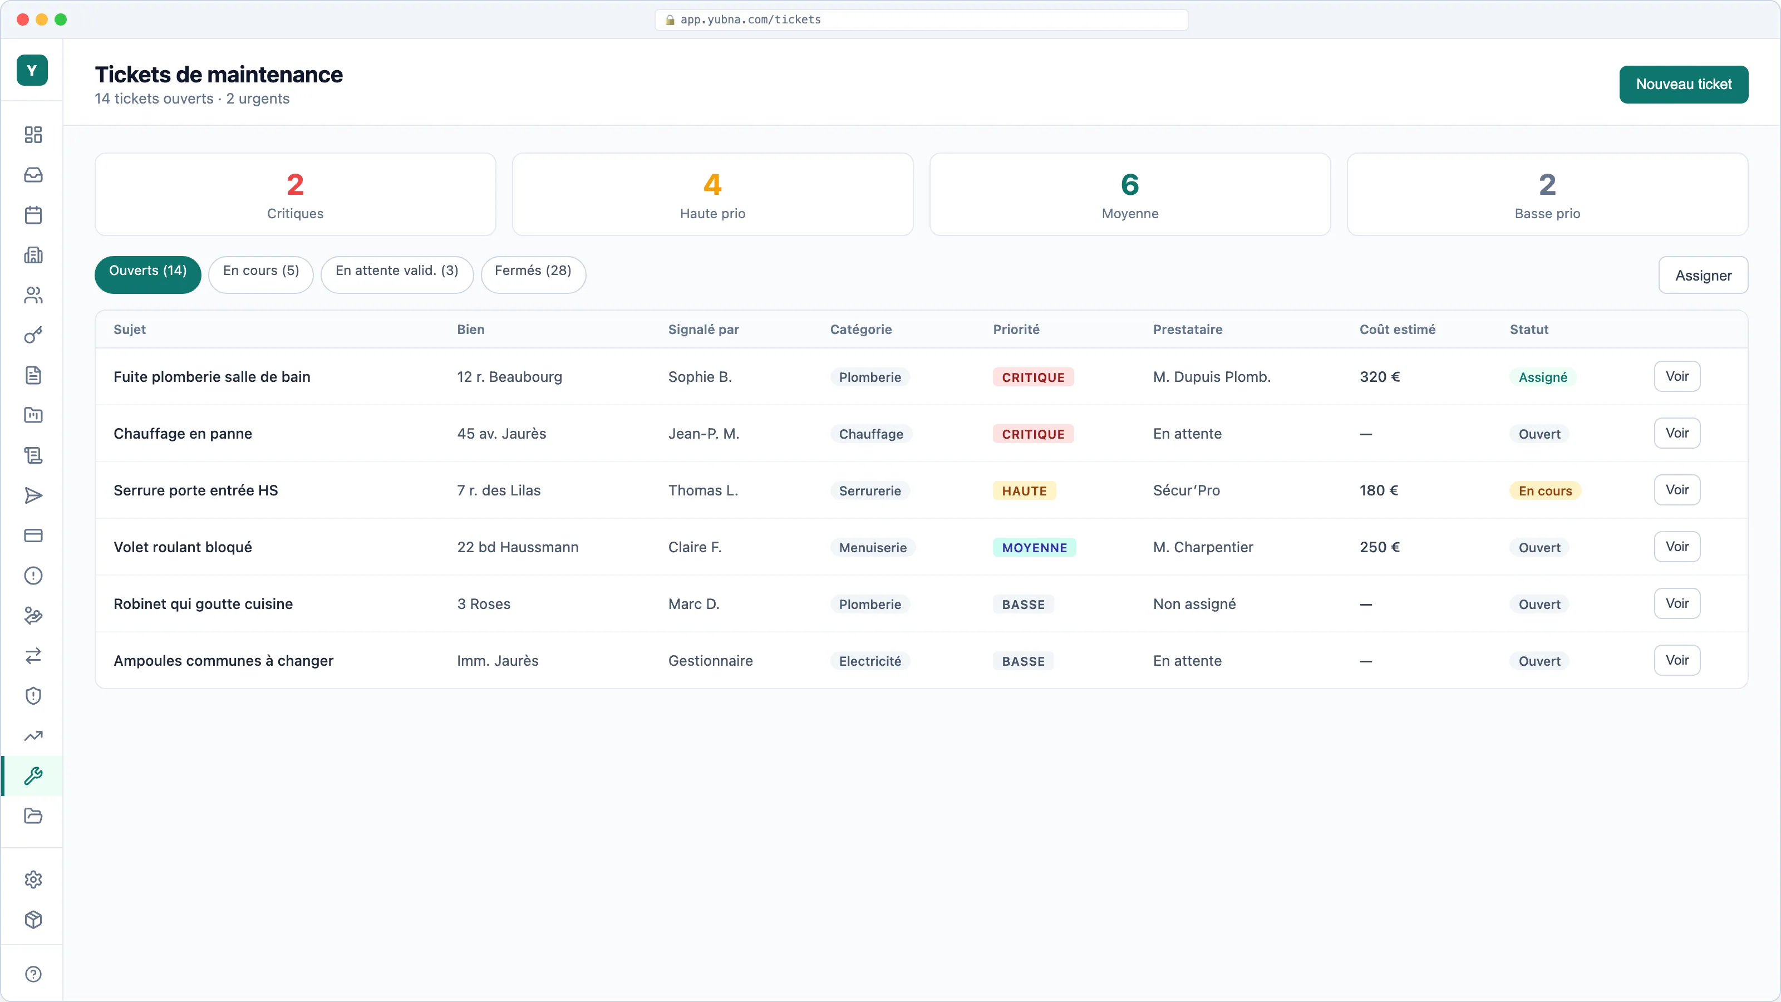The image size is (1781, 1002).
Task: Open the Moyenne summary card
Action: (x=1130, y=194)
